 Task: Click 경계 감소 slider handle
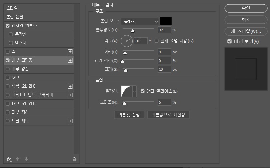(122, 61)
